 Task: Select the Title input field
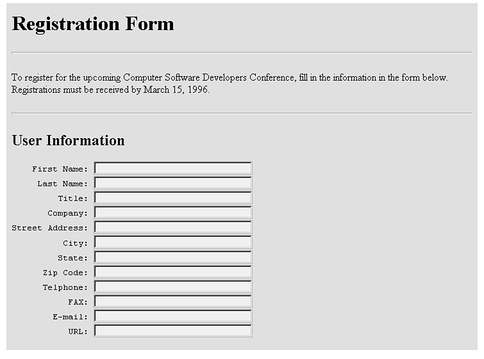[x=173, y=198]
